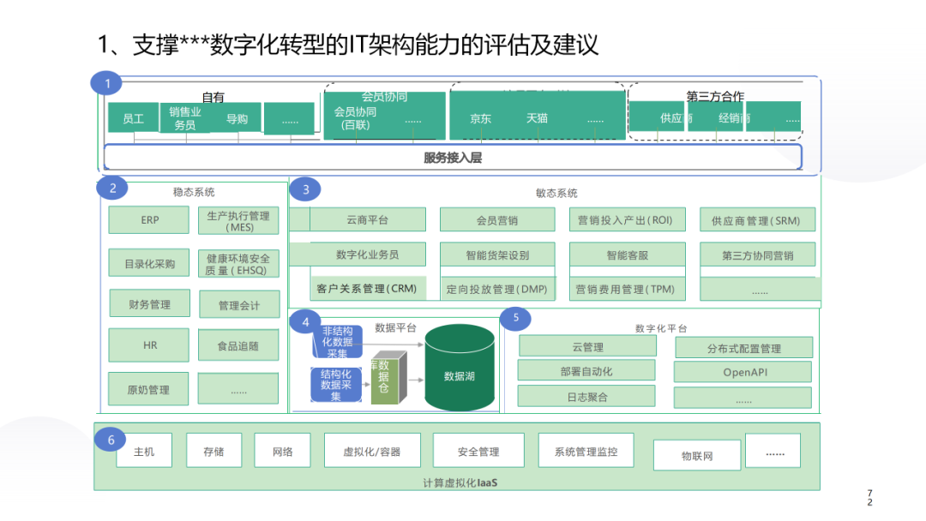926x521 pixels.
Task: Click the 管理会计 box
Action: click(238, 304)
